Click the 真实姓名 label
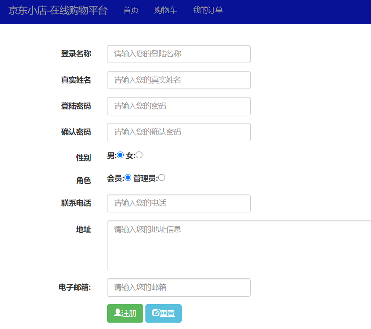The height and width of the screenshot is (329, 371). point(76,80)
